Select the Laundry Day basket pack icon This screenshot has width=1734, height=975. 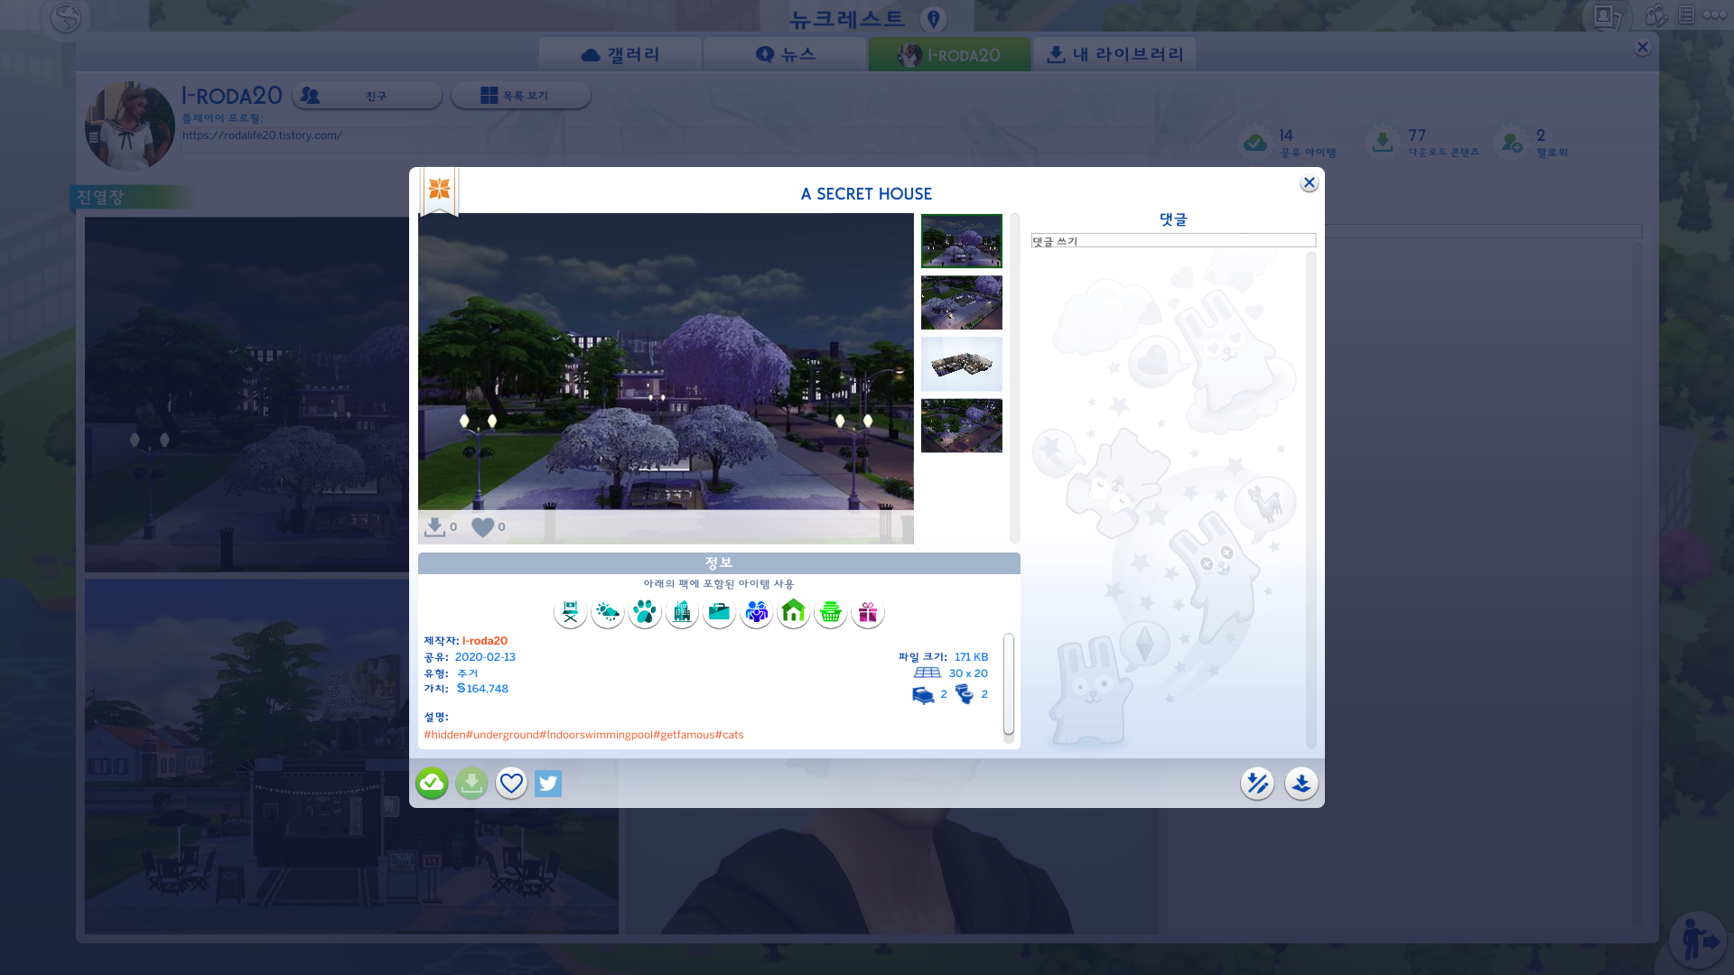click(831, 613)
